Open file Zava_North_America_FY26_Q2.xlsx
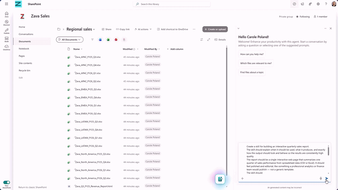The height and width of the screenshot is (190, 338). (93, 178)
